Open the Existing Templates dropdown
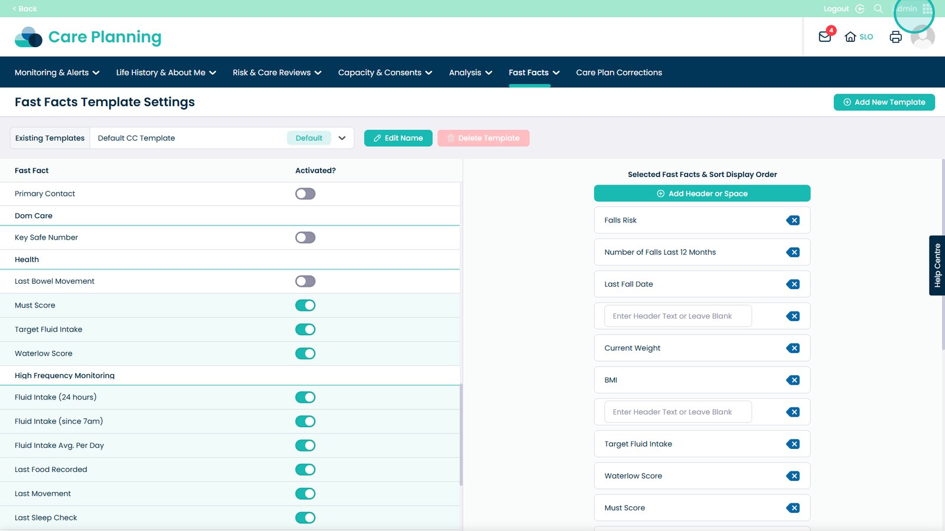Image resolution: width=945 pixels, height=531 pixels. click(x=341, y=138)
